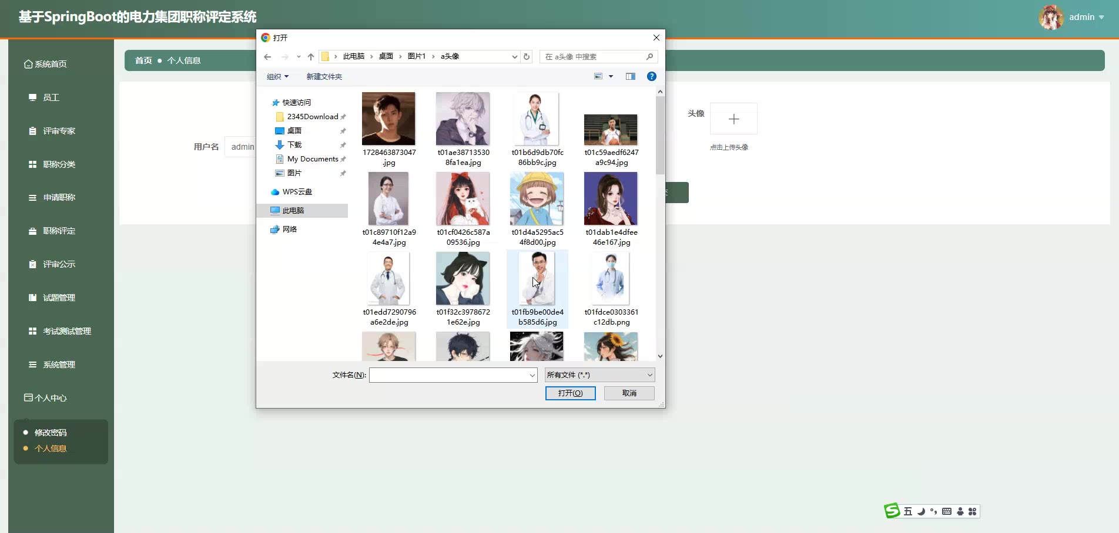The height and width of the screenshot is (533, 1119).
Task: Expand the view options dropdown arrow
Action: click(x=611, y=76)
